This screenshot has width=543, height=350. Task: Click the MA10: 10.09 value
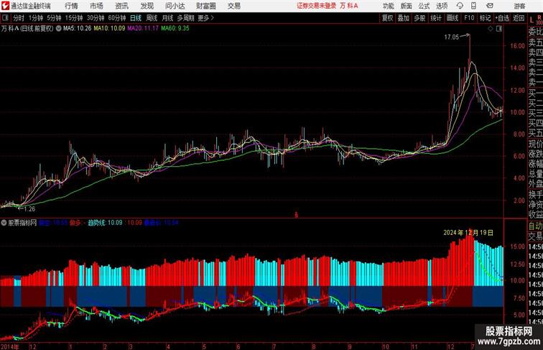[109, 29]
